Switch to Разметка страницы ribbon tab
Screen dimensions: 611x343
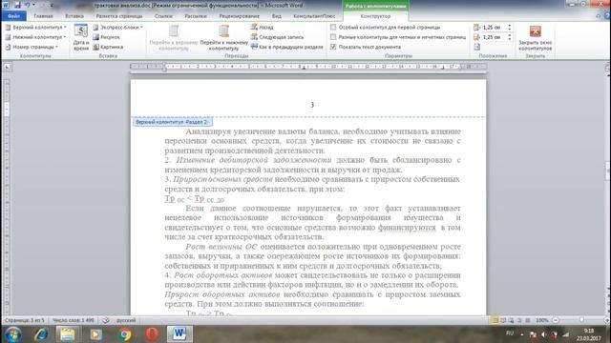(x=119, y=16)
